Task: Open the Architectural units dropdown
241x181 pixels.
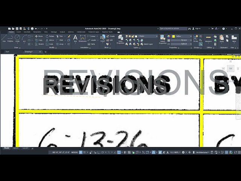Action: point(203,152)
